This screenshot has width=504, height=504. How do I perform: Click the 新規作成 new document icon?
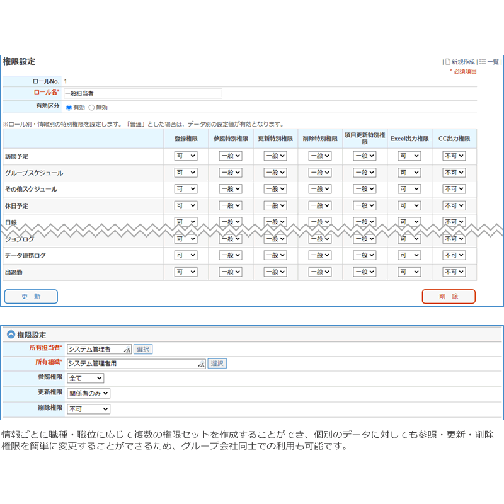coord(448,62)
